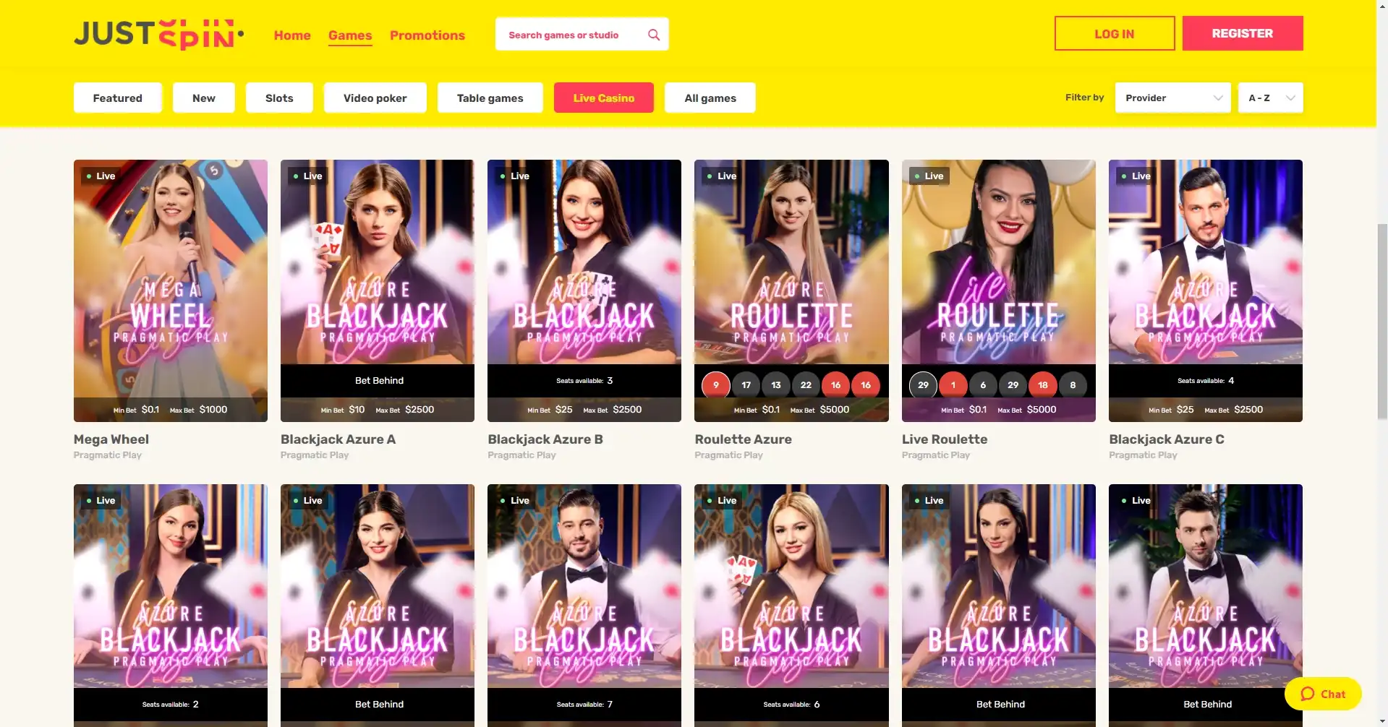This screenshot has height=727, width=1388.
Task: Open the Blackjack Azure B game thumbnail
Action: (x=584, y=291)
